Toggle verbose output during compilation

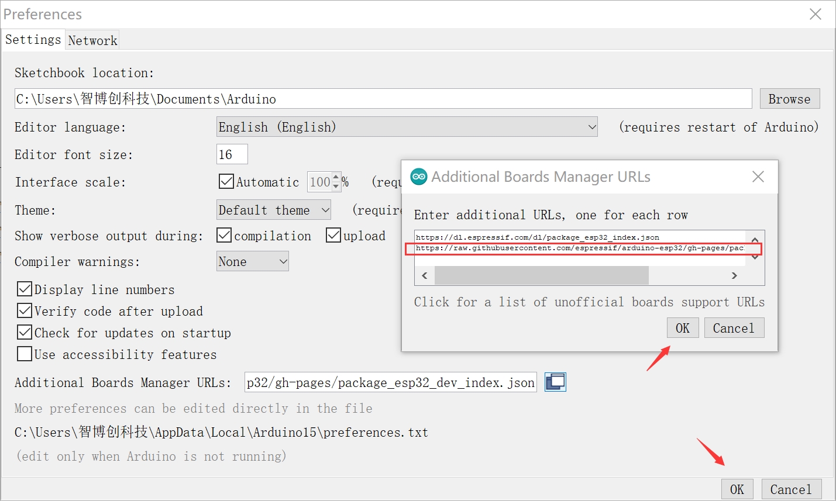[x=224, y=235]
